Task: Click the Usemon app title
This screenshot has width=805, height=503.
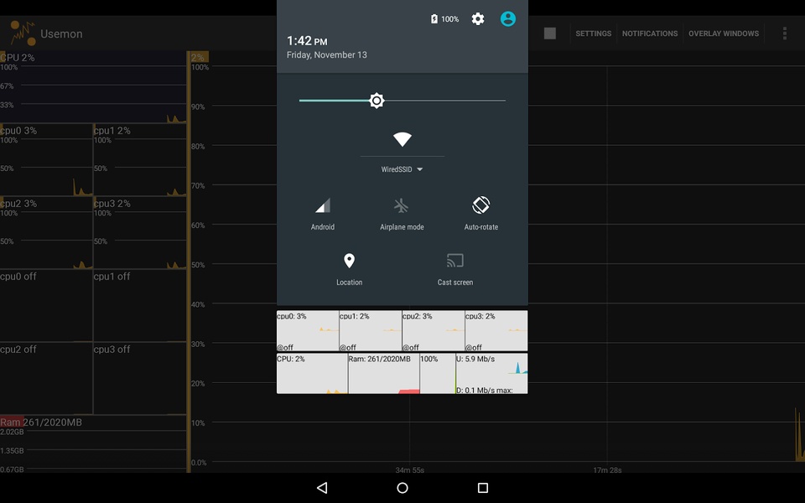Action: 61,34
